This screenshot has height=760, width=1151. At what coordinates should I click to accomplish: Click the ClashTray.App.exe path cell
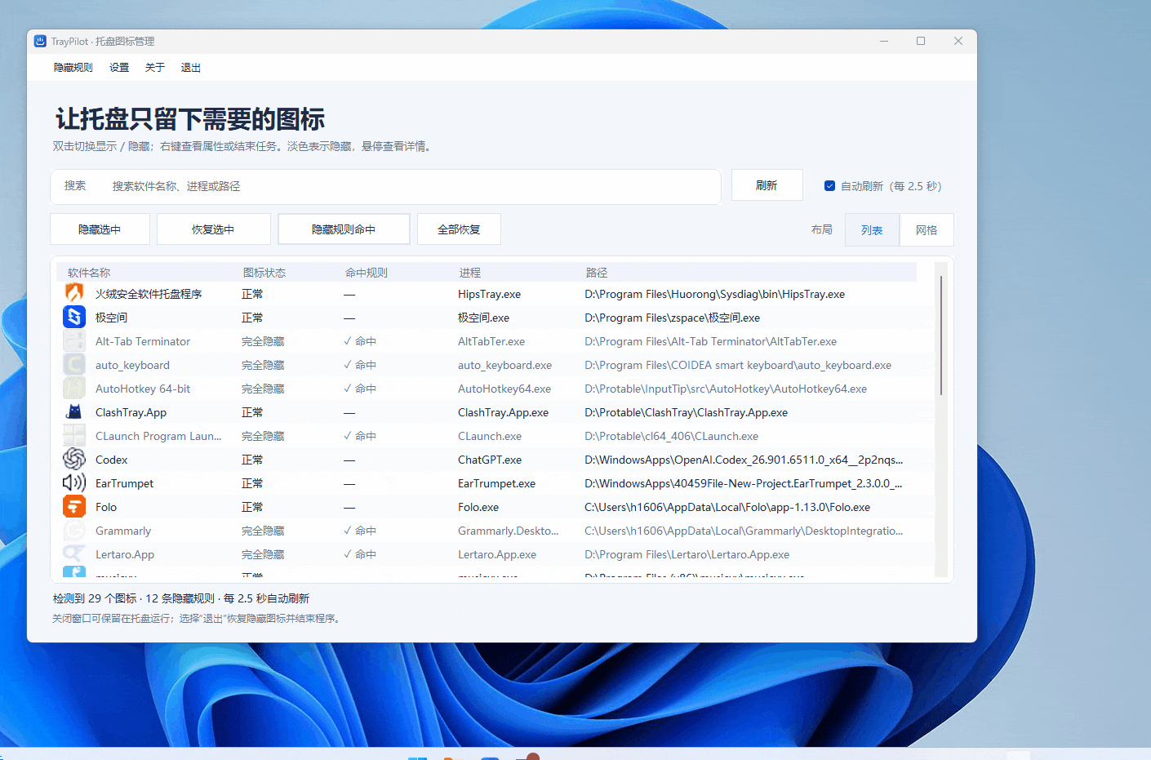pyautogui.click(x=686, y=412)
